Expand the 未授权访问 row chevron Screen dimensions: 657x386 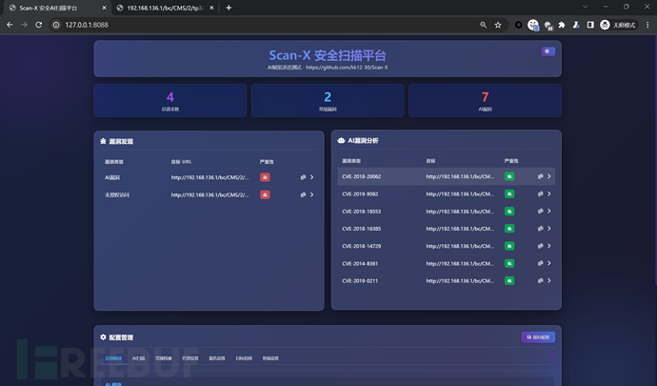pyautogui.click(x=311, y=194)
